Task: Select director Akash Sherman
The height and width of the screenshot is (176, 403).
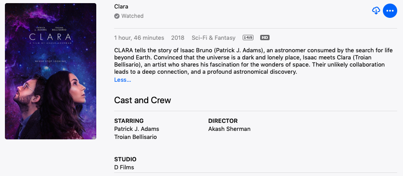Action: click(x=229, y=129)
